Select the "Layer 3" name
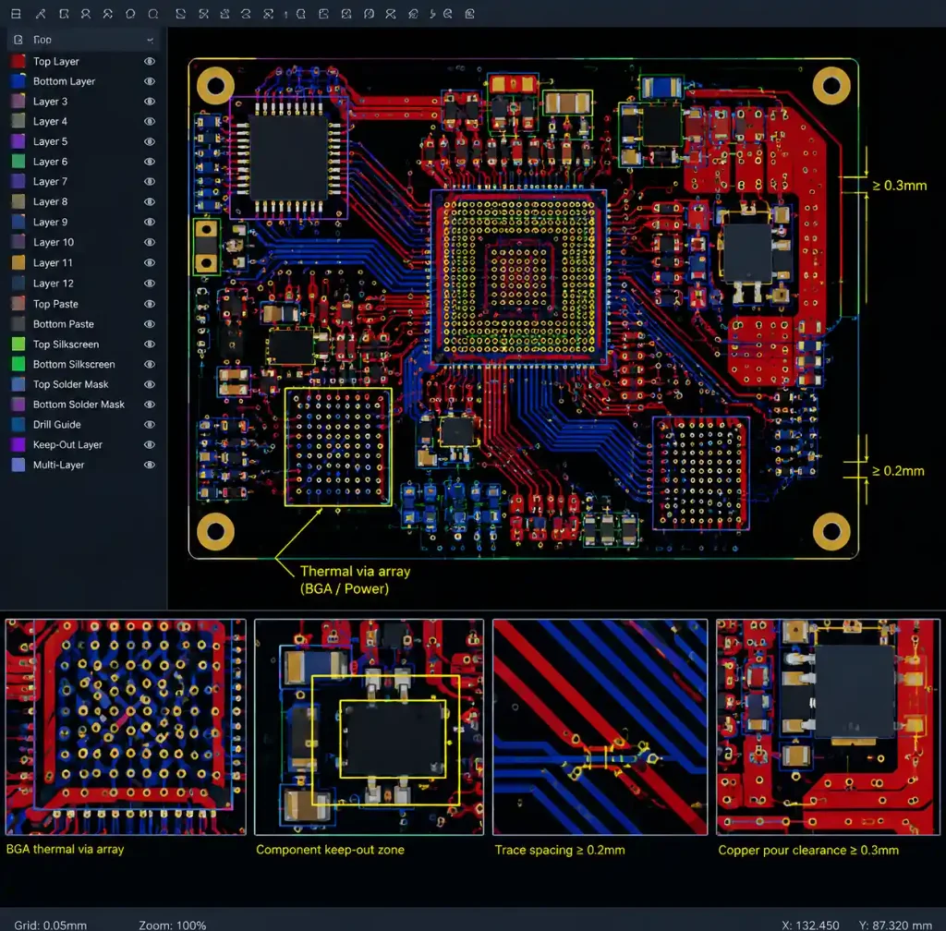 (50, 102)
